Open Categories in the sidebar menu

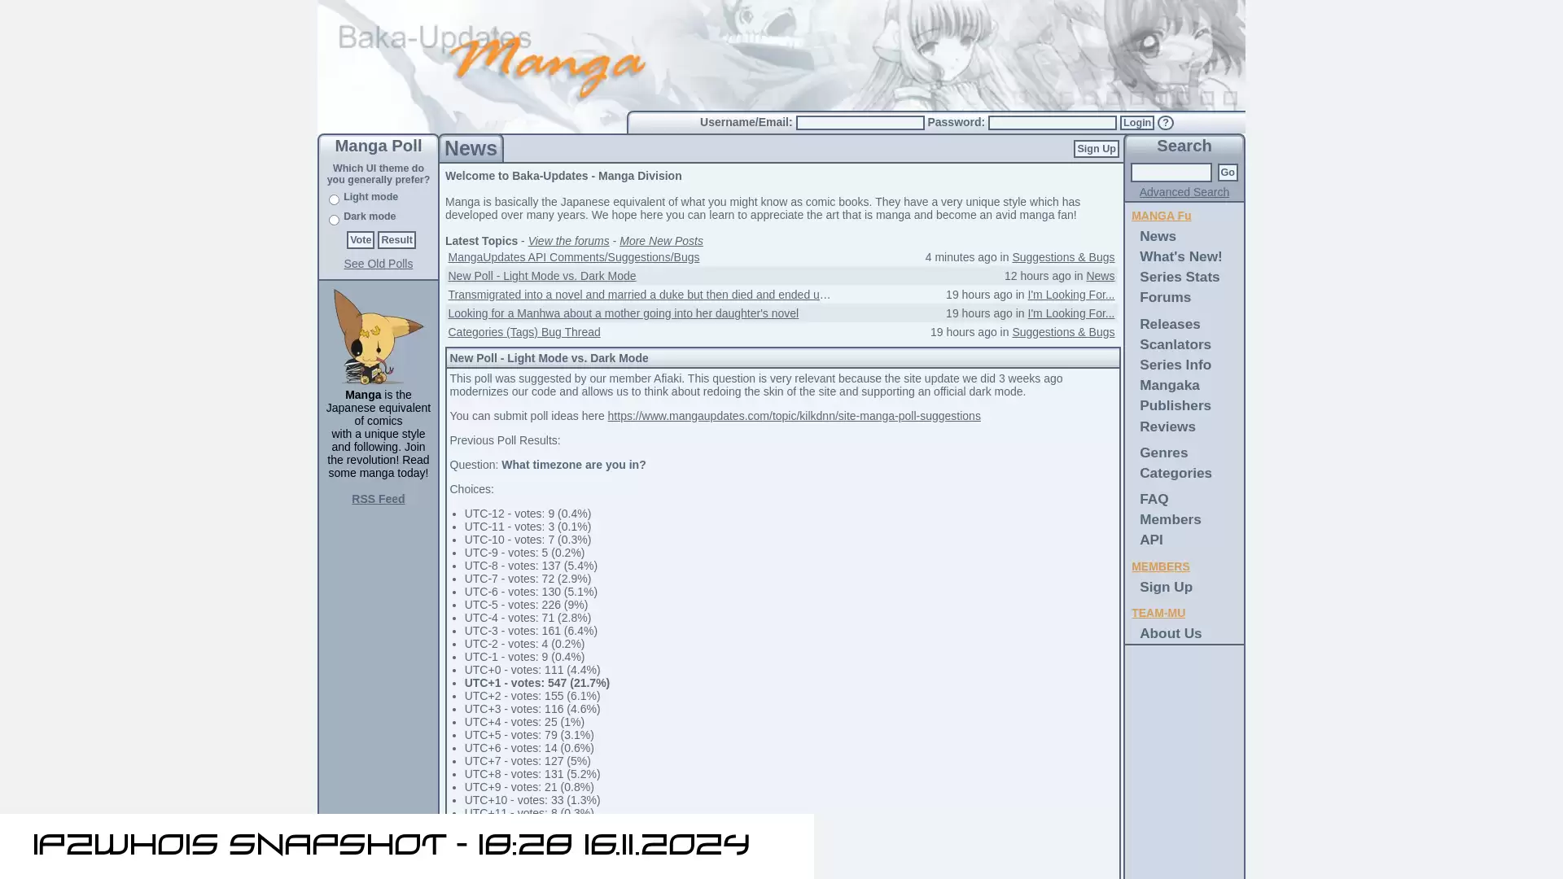[1176, 473]
